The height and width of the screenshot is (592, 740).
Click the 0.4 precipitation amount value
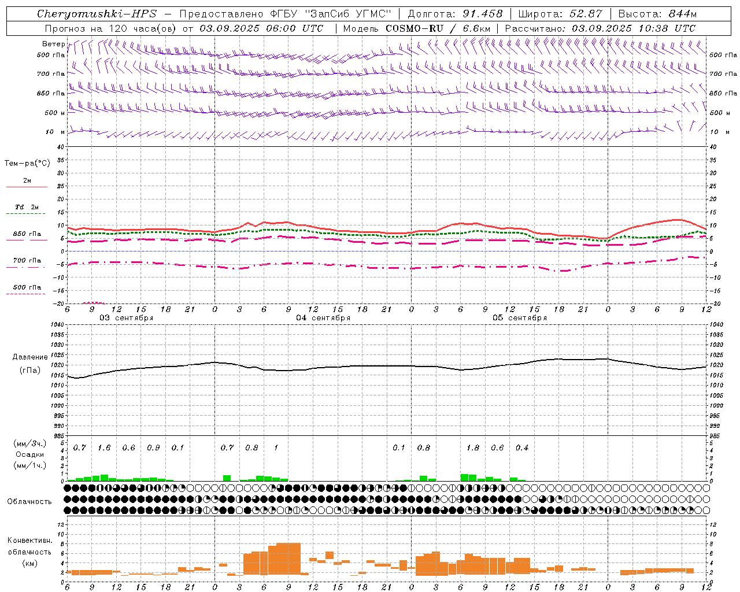click(x=522, y=448)
